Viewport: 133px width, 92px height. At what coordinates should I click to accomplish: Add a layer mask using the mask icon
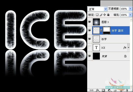(103, 90)
